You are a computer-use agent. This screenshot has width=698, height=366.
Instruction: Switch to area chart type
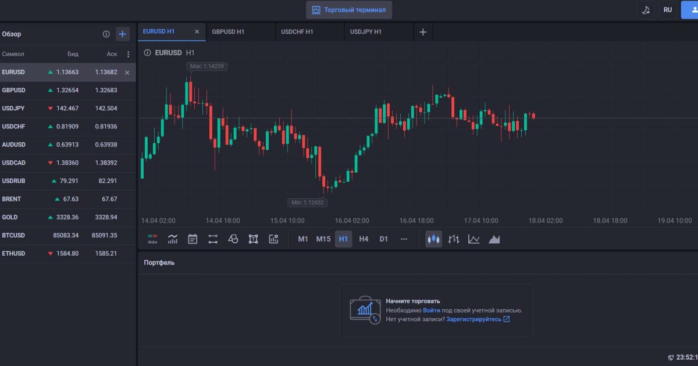click(494, 239)
